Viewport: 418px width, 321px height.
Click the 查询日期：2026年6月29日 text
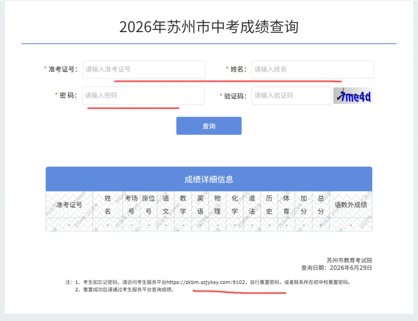point(336,268)
